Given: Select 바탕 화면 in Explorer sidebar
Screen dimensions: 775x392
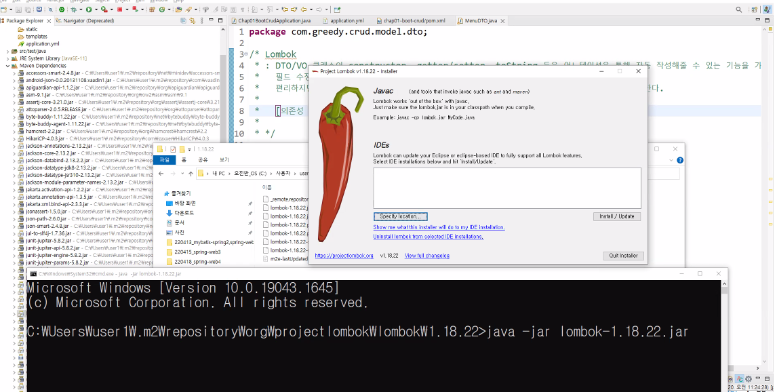Looking at the screenshot, I should pyautogui.click(x=185, y=203).
